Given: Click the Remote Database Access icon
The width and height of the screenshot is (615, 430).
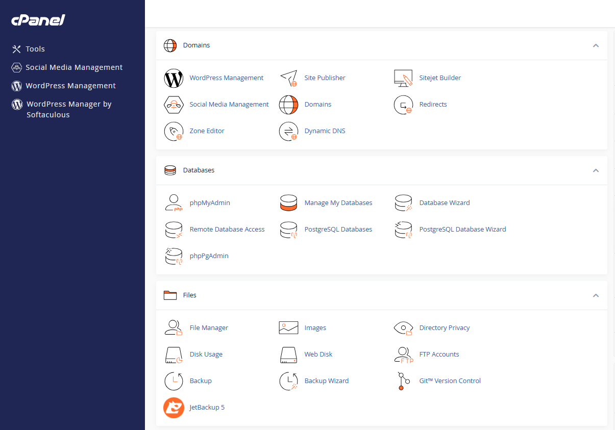Looking at the screenshot, I should pyautogui.click(x=174, y=230).
